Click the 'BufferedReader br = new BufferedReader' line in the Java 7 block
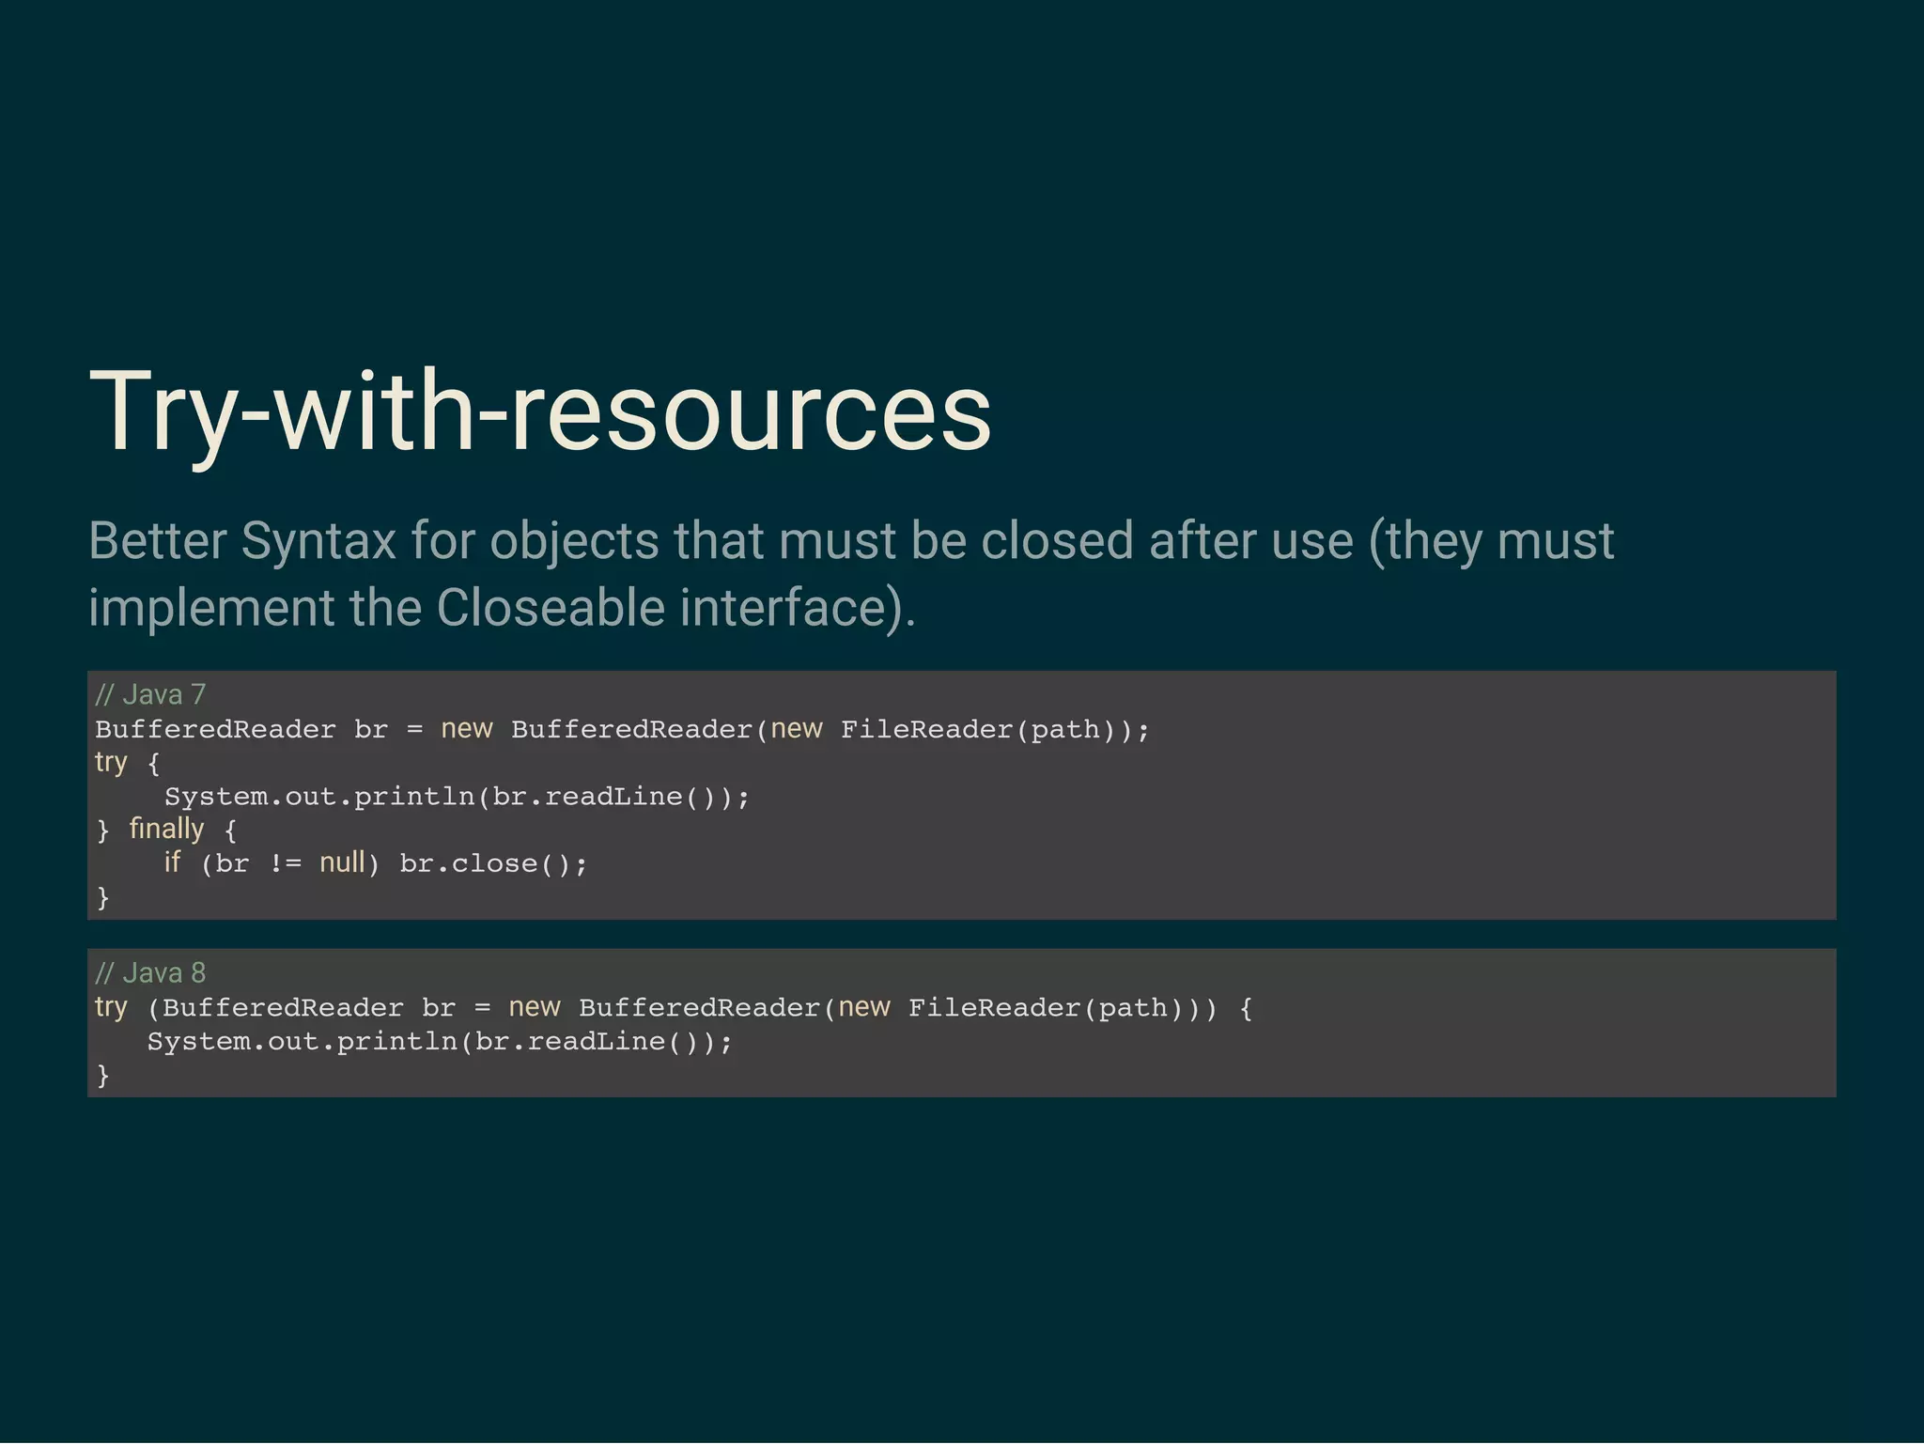1924x1444 pixels. pos(622,729)
